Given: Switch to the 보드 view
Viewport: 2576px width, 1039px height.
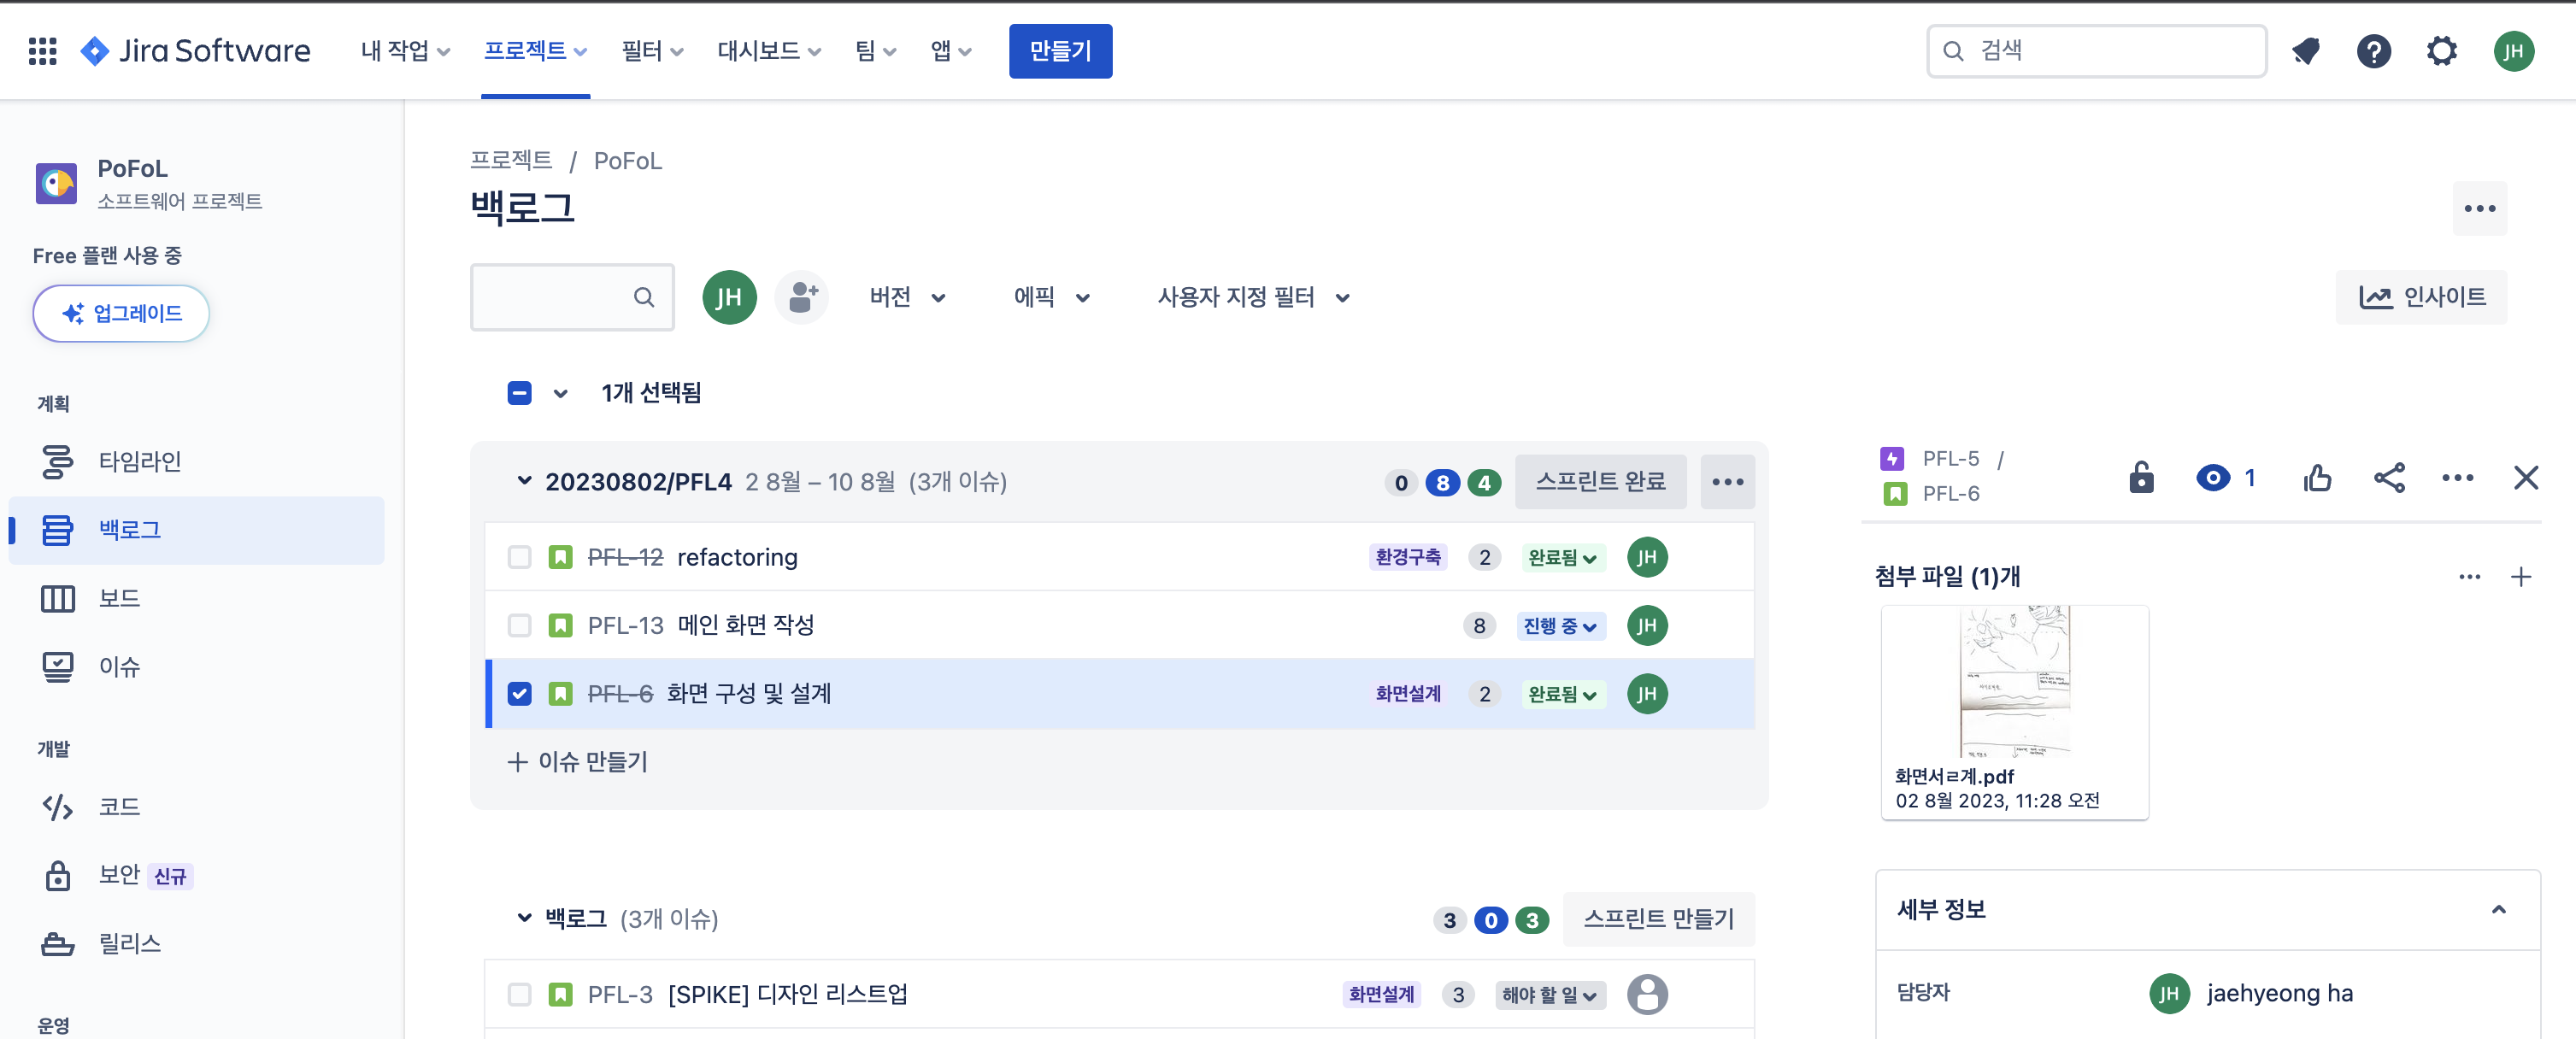Looking at the screenshot, I should point(119,598).
